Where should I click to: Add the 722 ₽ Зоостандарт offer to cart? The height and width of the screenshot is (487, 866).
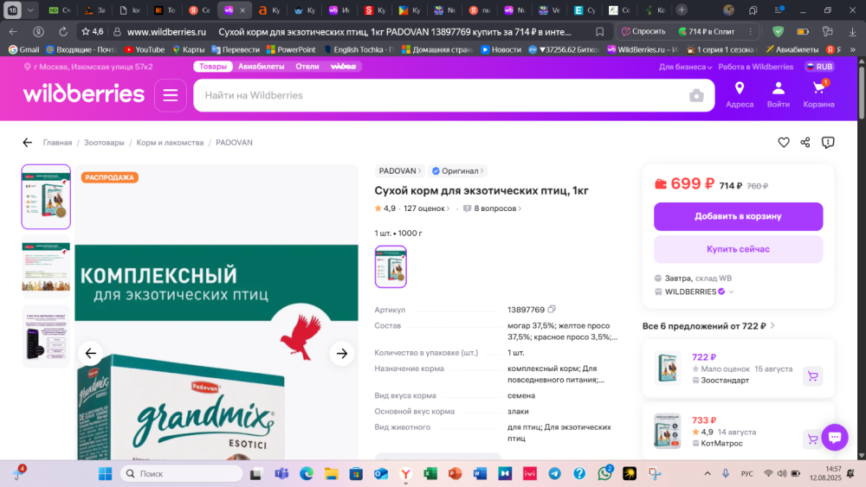pos(813,376)
